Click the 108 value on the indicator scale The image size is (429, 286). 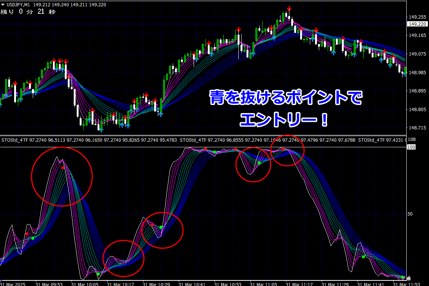point(412,139)
